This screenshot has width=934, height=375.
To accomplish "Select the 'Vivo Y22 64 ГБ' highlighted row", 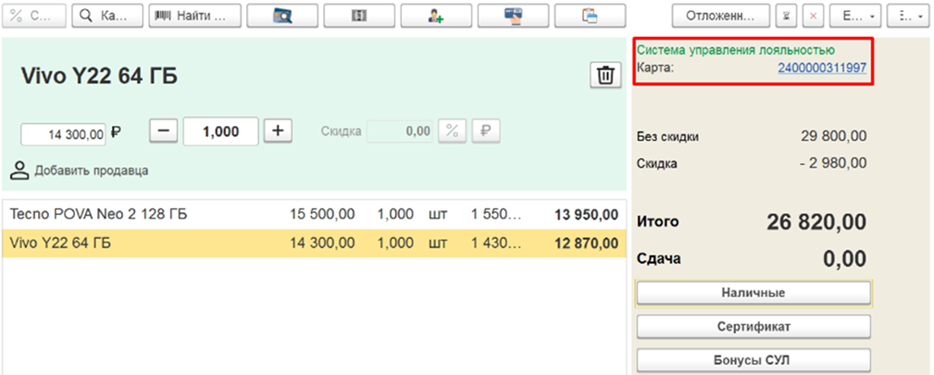I will coord(314,244).
